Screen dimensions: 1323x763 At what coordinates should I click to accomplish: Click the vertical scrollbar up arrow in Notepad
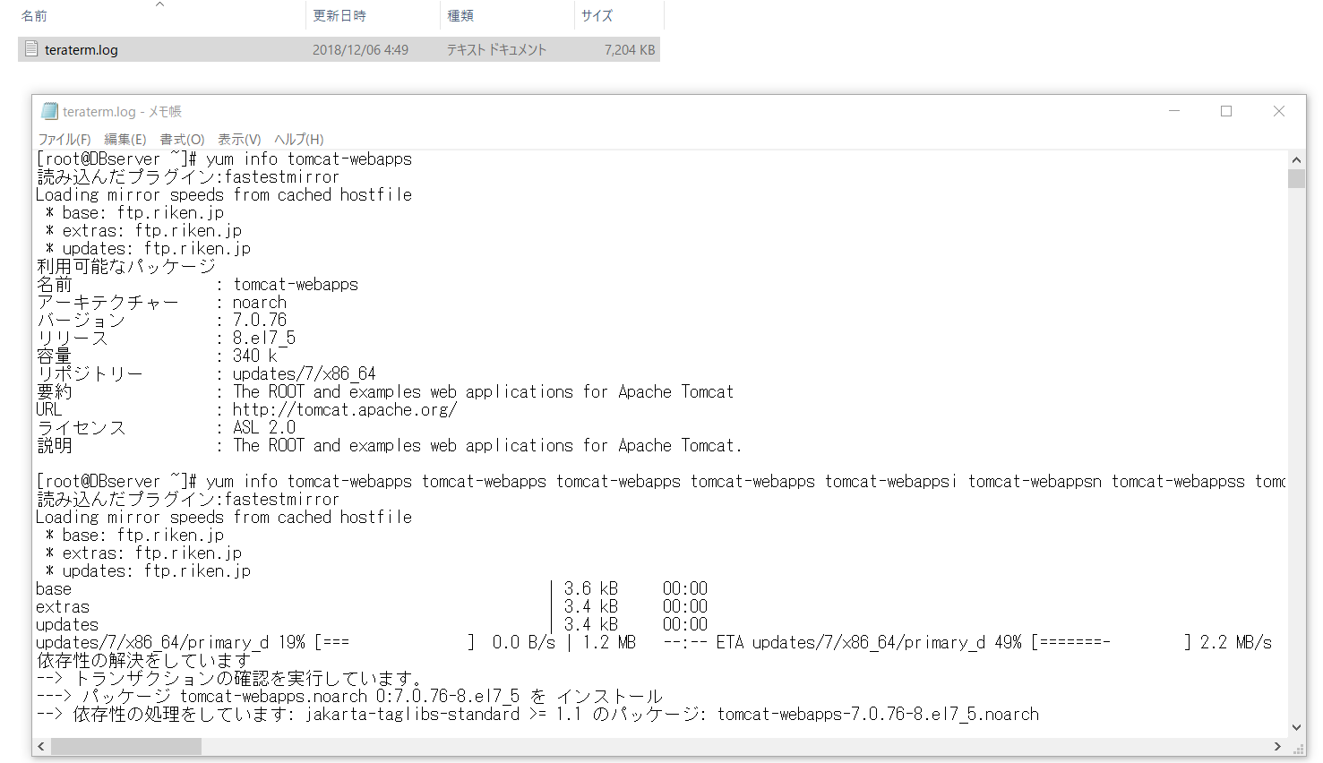pos(1296,159)
